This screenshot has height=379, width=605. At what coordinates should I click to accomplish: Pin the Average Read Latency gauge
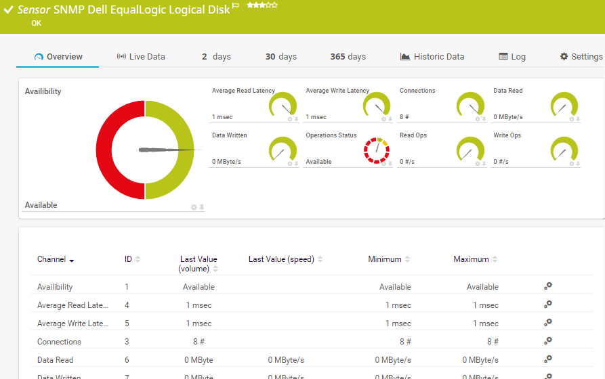coord(296,119)
